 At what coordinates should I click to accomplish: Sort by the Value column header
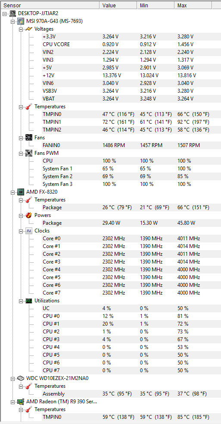[x=118, y=5]
